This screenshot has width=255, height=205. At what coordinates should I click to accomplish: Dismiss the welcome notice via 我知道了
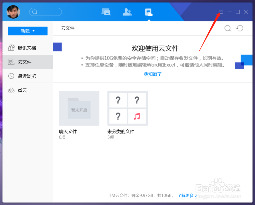[152, 74]
